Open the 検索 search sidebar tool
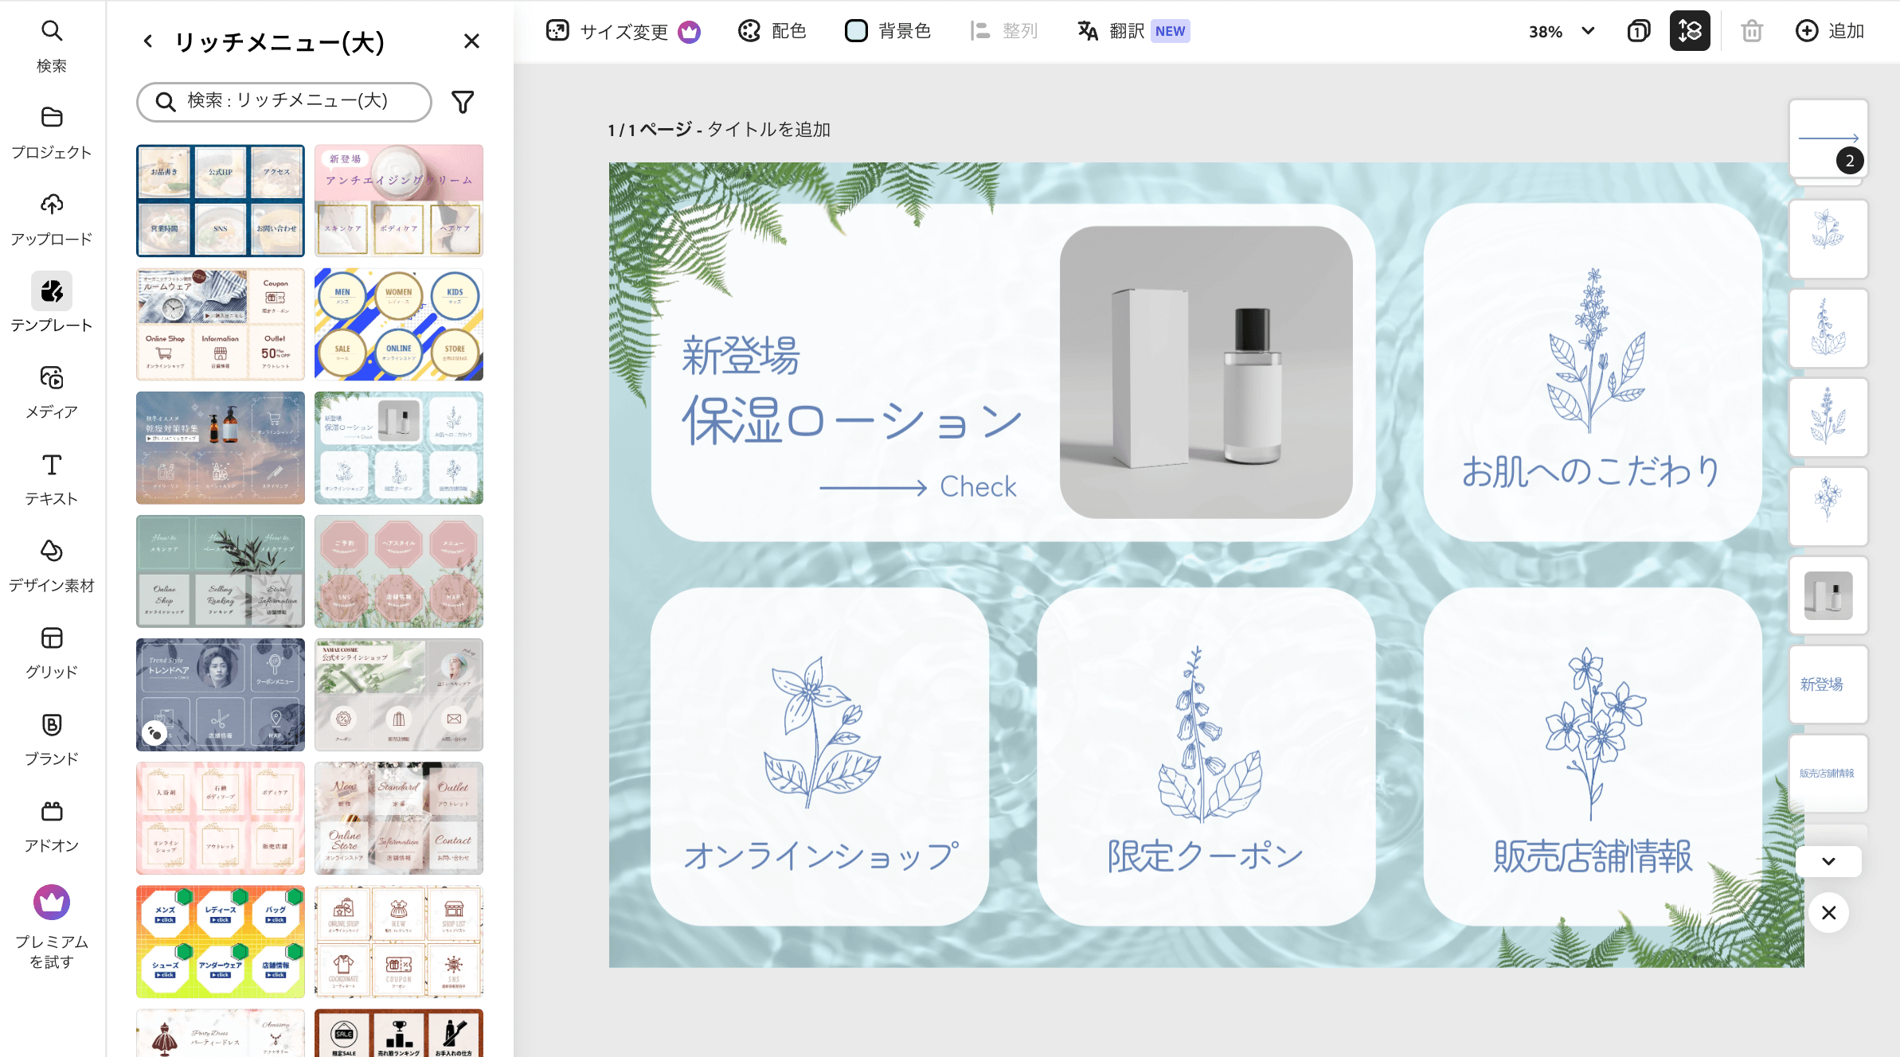Image resolution: width=1900 pixels, height=1057 pixels. (52, 44)
